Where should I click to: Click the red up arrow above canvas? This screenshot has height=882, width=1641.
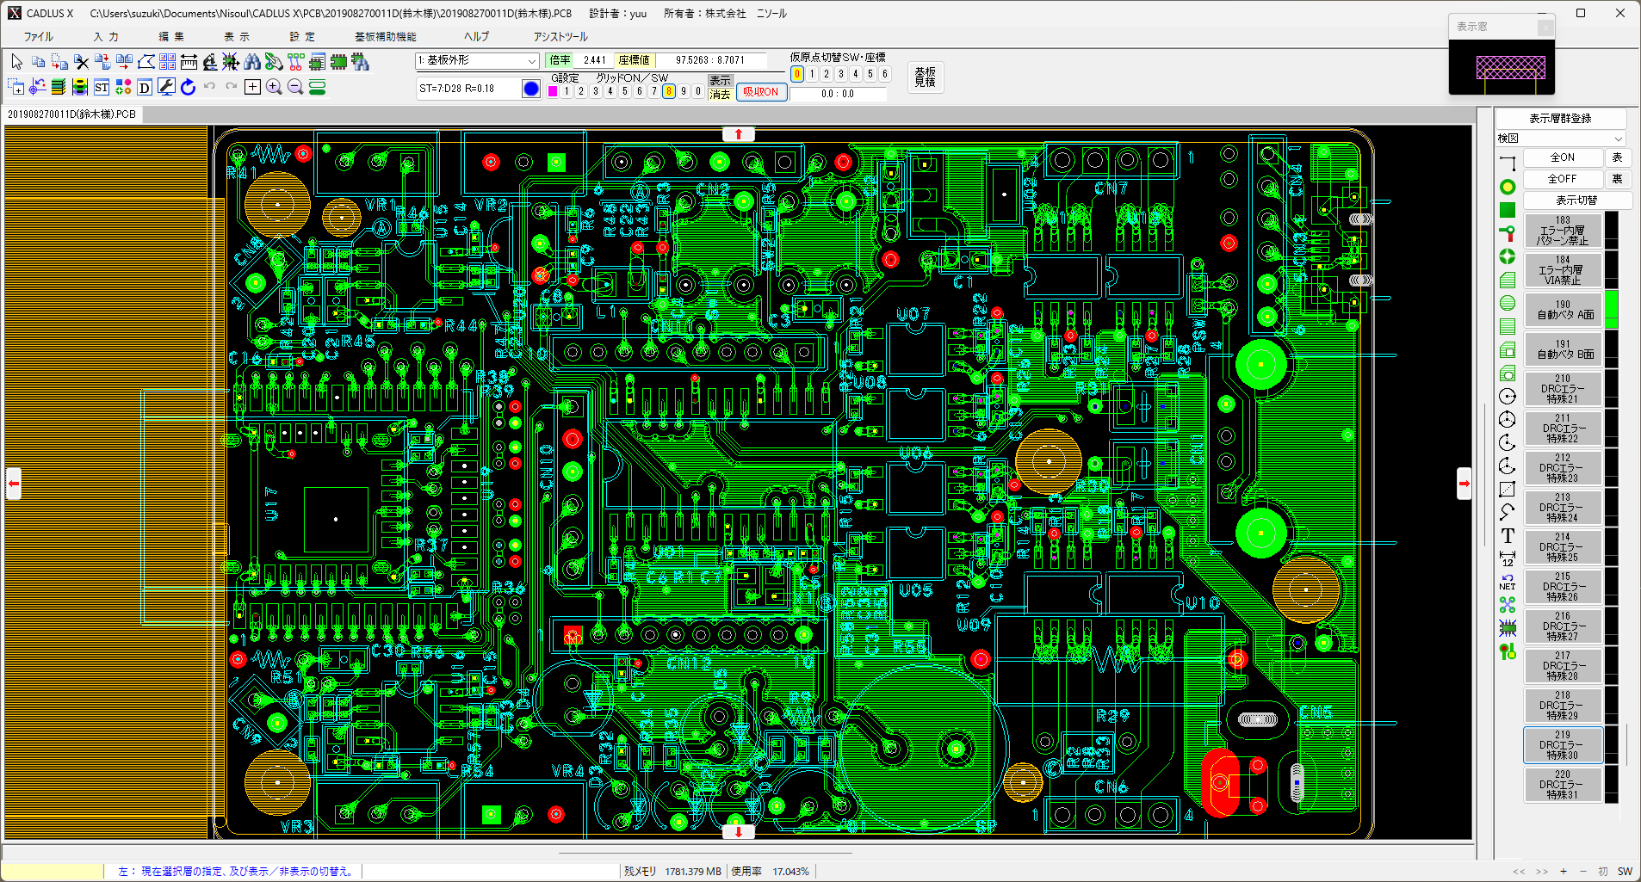tap(738, 134)
